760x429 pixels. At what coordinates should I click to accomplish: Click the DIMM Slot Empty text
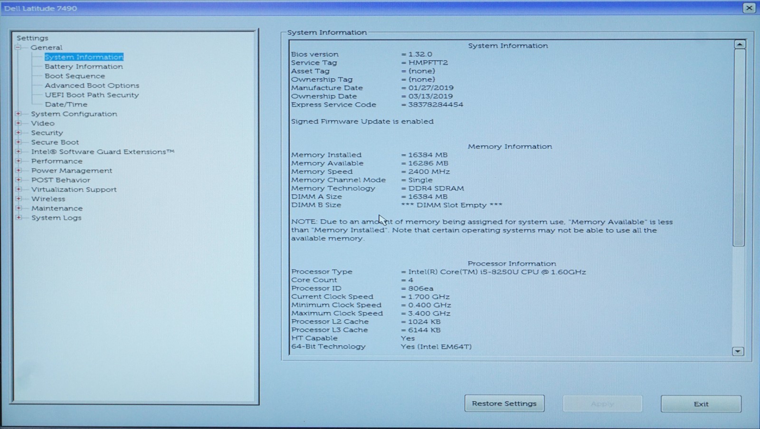pos(452,205)
